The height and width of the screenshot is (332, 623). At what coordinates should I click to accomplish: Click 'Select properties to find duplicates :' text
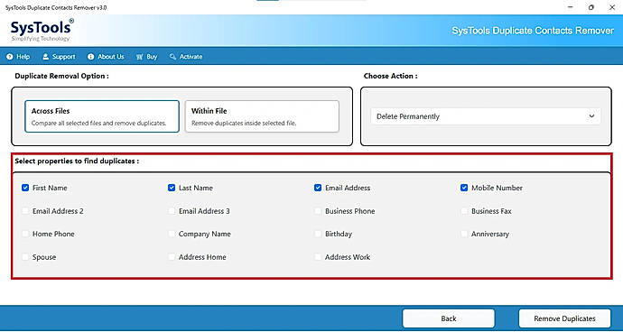point(77,161)
